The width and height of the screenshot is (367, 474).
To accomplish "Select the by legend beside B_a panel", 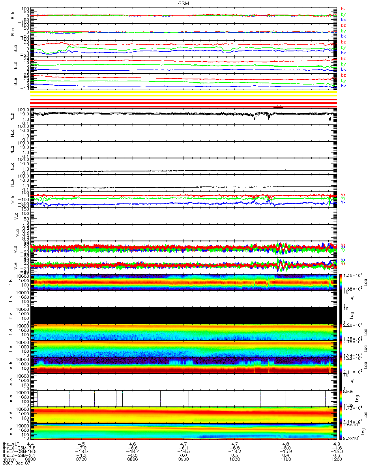I will point(343,47).
